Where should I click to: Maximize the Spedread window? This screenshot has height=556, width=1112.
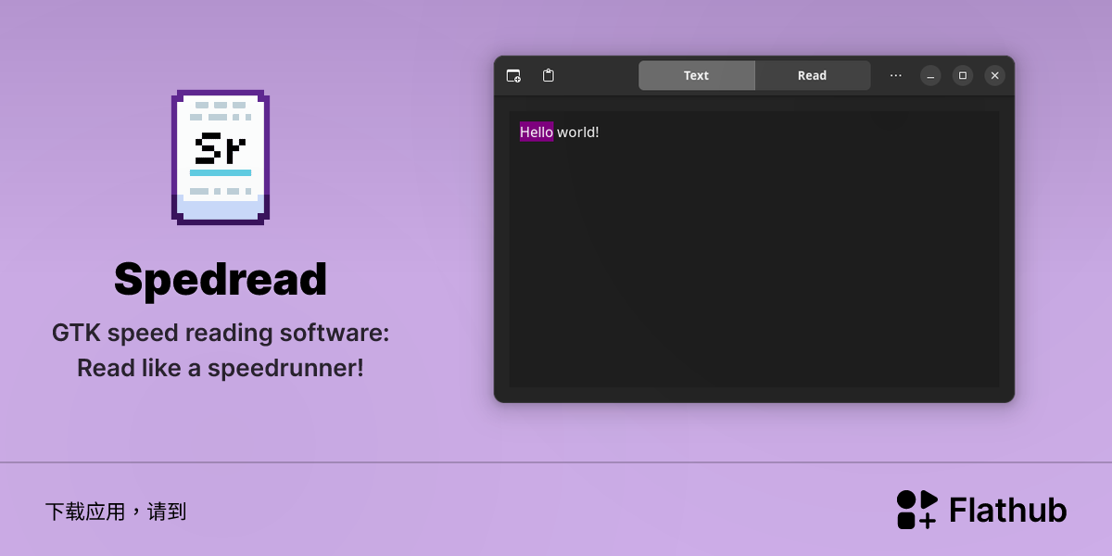[963, 76]
